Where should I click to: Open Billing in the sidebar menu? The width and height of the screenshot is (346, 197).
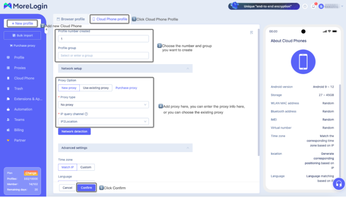click(x=19, y=130)
